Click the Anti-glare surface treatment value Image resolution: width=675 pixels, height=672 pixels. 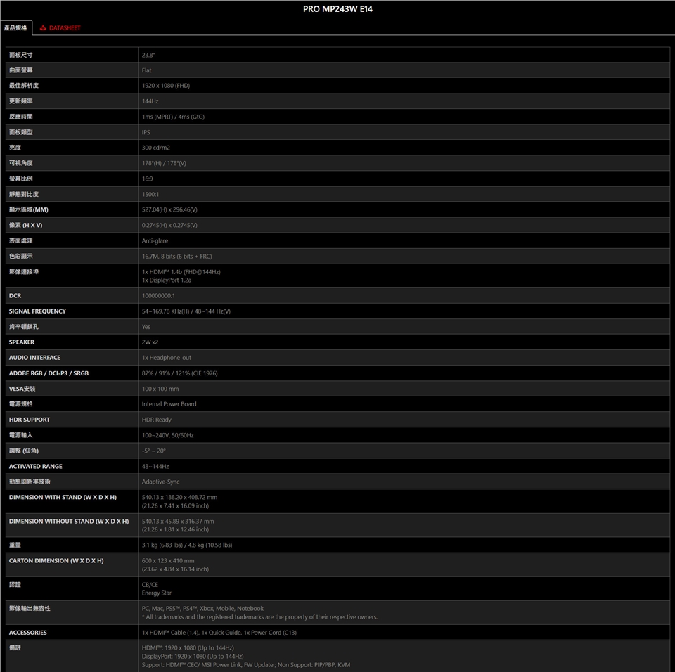click(x=155, y=241)
